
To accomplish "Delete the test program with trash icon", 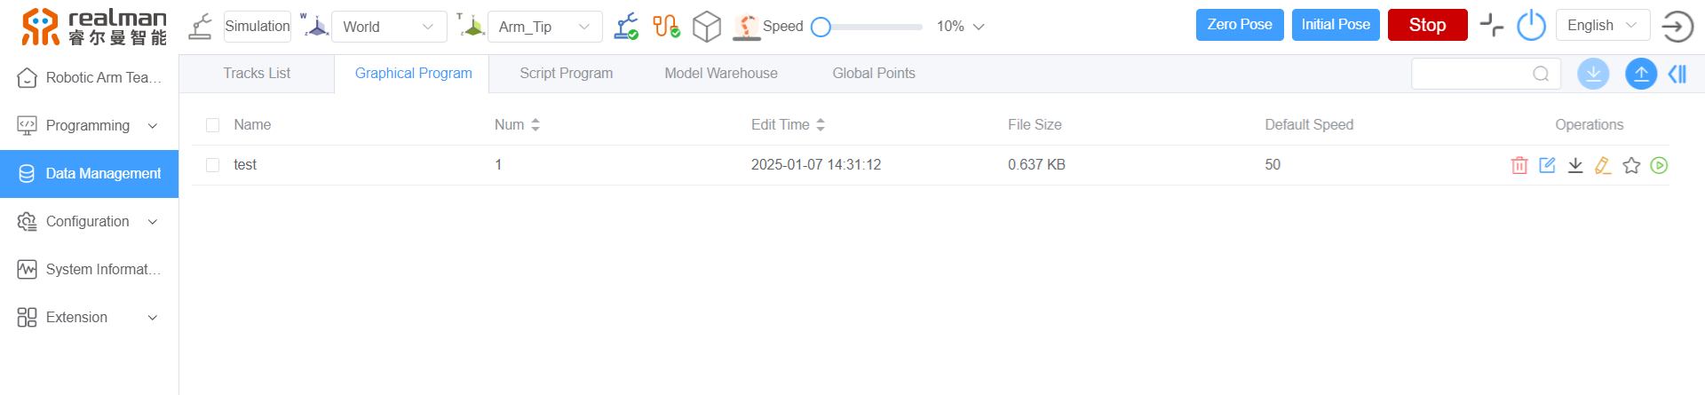I will 1519,165.
